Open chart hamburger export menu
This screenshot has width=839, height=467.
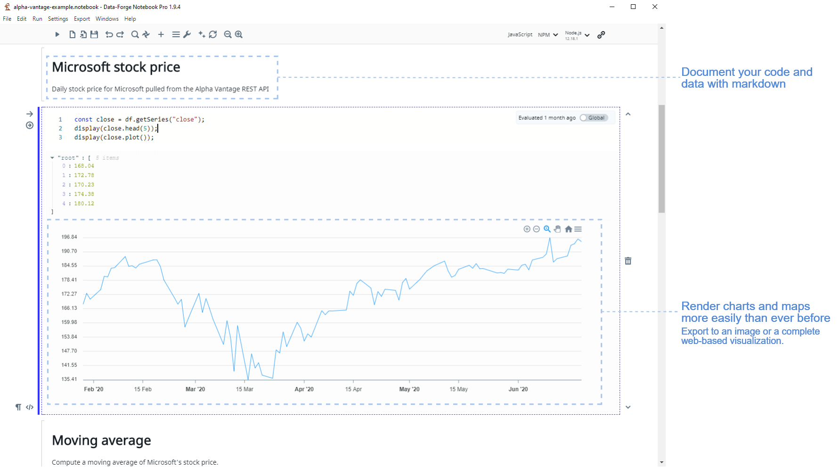point(578,229)
